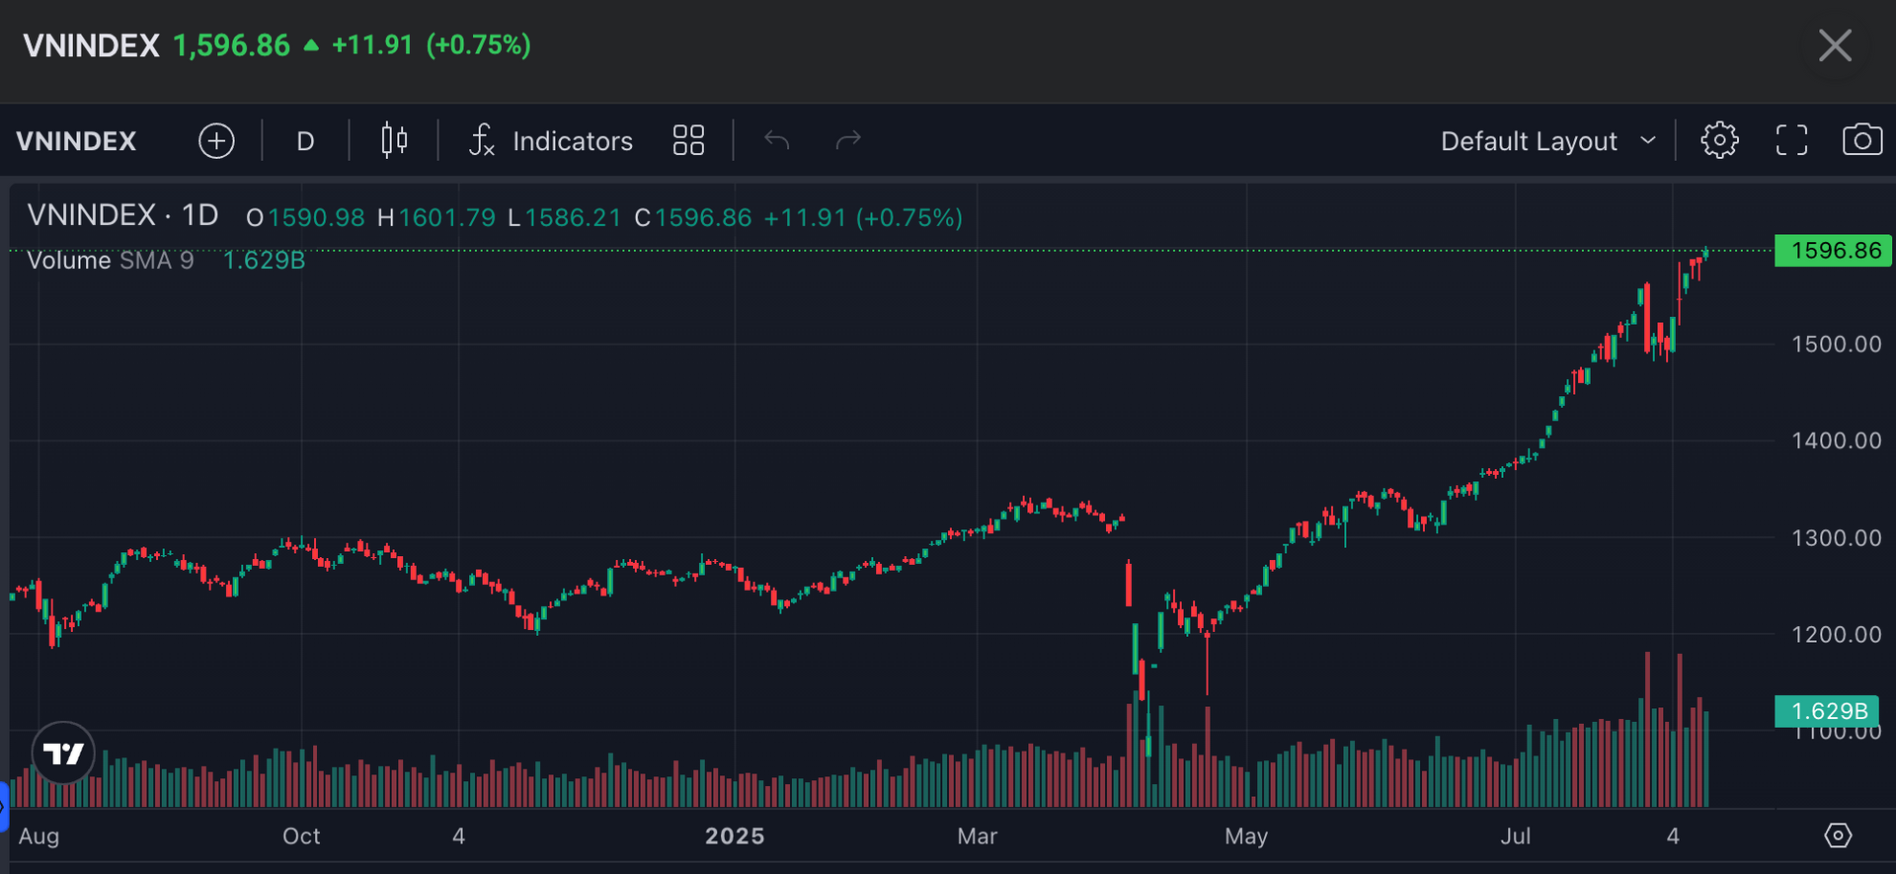Click the Aug label on the time axis

tap(39, 836)
